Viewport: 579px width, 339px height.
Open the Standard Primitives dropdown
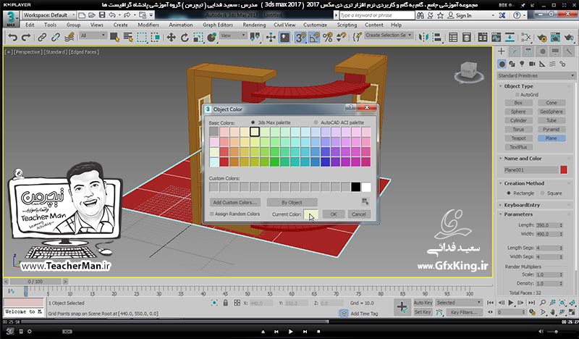click(x=536, y=75)
